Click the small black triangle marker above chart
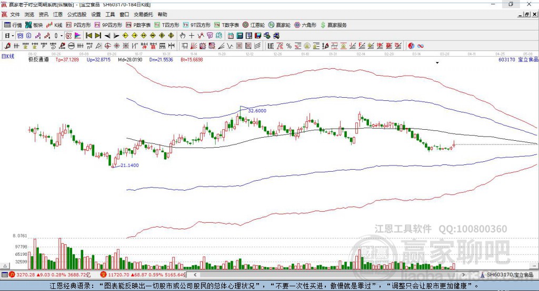The image size is (539, 291). [437, 63]
